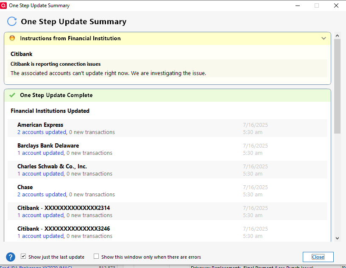Click scrollbar down arrow

(x=337, y=238)
